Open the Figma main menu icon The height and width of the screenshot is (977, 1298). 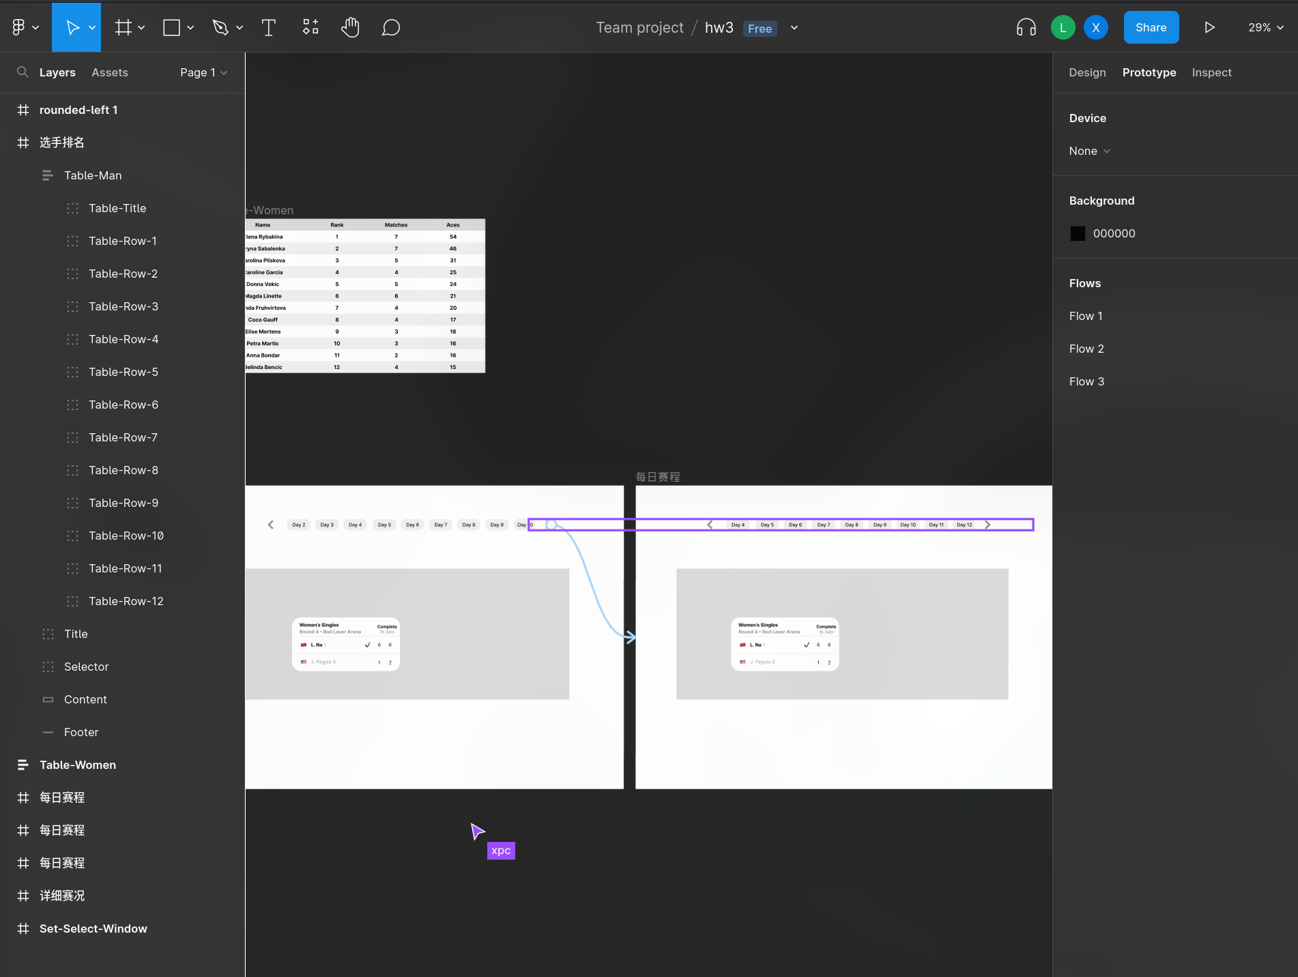tap(19, 27)
